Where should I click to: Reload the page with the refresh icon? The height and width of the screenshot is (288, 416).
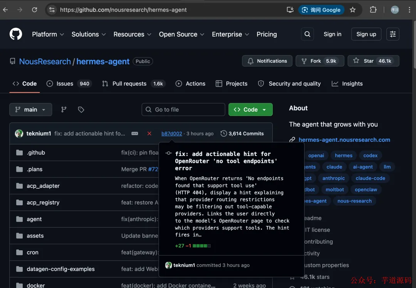(x=35, y=10)
